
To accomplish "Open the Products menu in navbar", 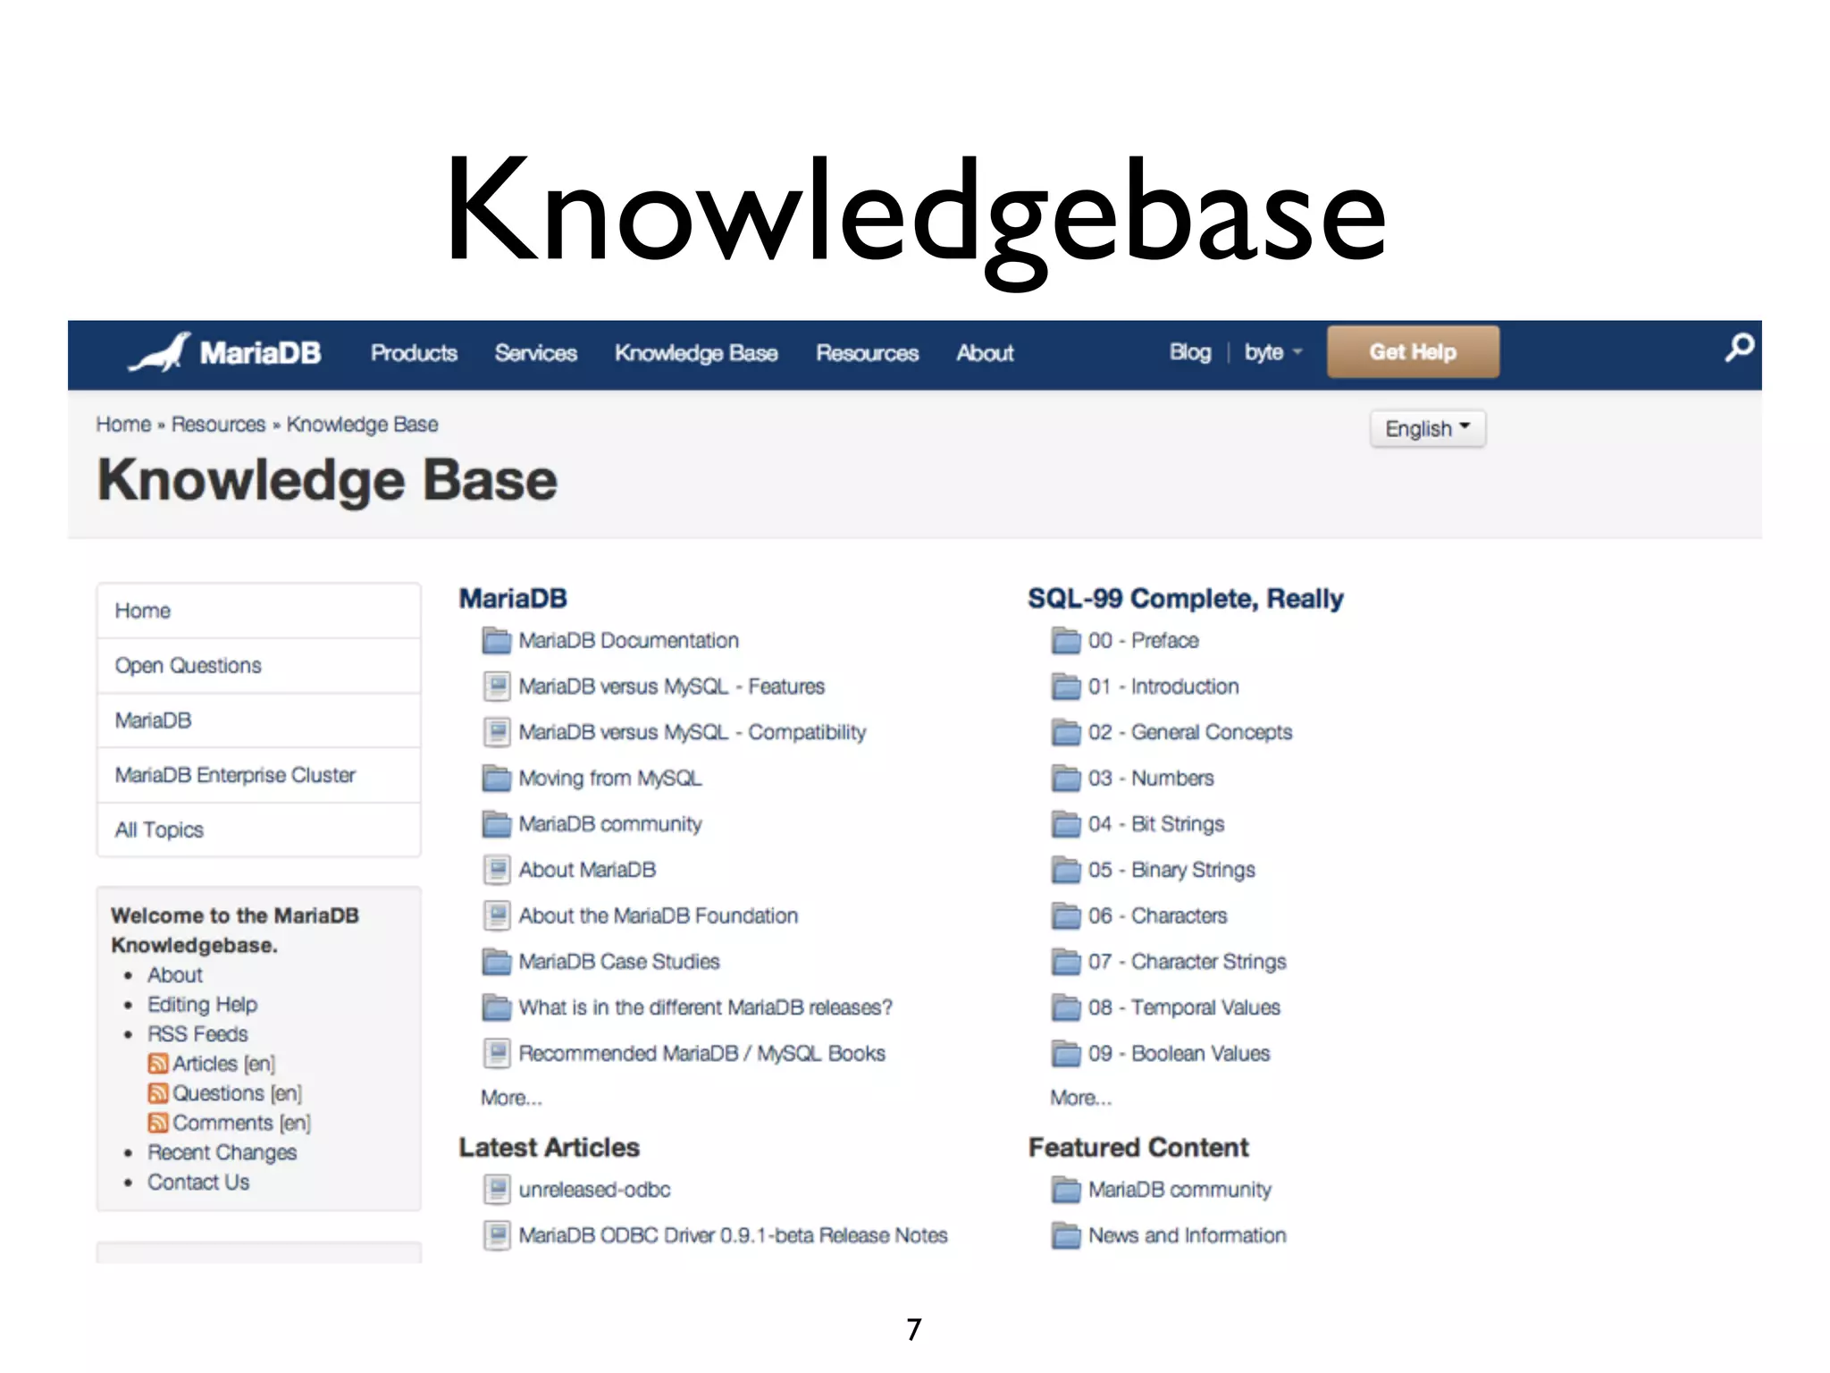I will click(414, 353).
